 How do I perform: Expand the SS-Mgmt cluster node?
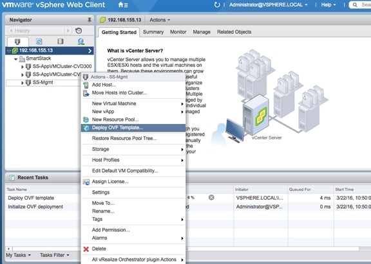pos(23,83)
